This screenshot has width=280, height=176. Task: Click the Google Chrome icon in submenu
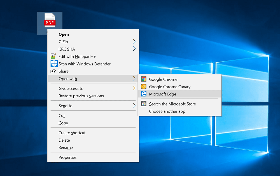144,79
